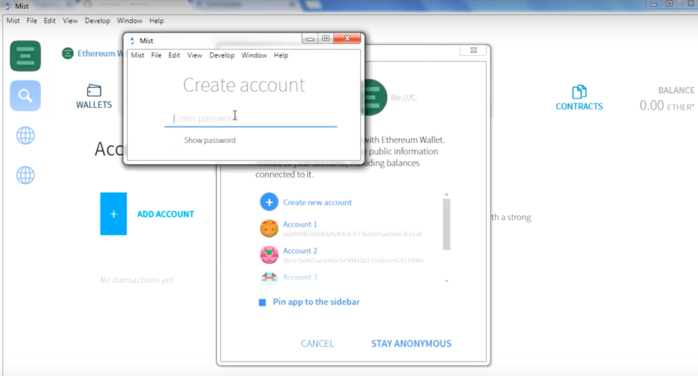Open the View menu in popup window

point(194,55)
